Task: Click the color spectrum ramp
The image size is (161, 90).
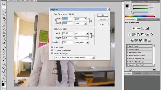Action: pyautogui.click(x=140, y=16)
